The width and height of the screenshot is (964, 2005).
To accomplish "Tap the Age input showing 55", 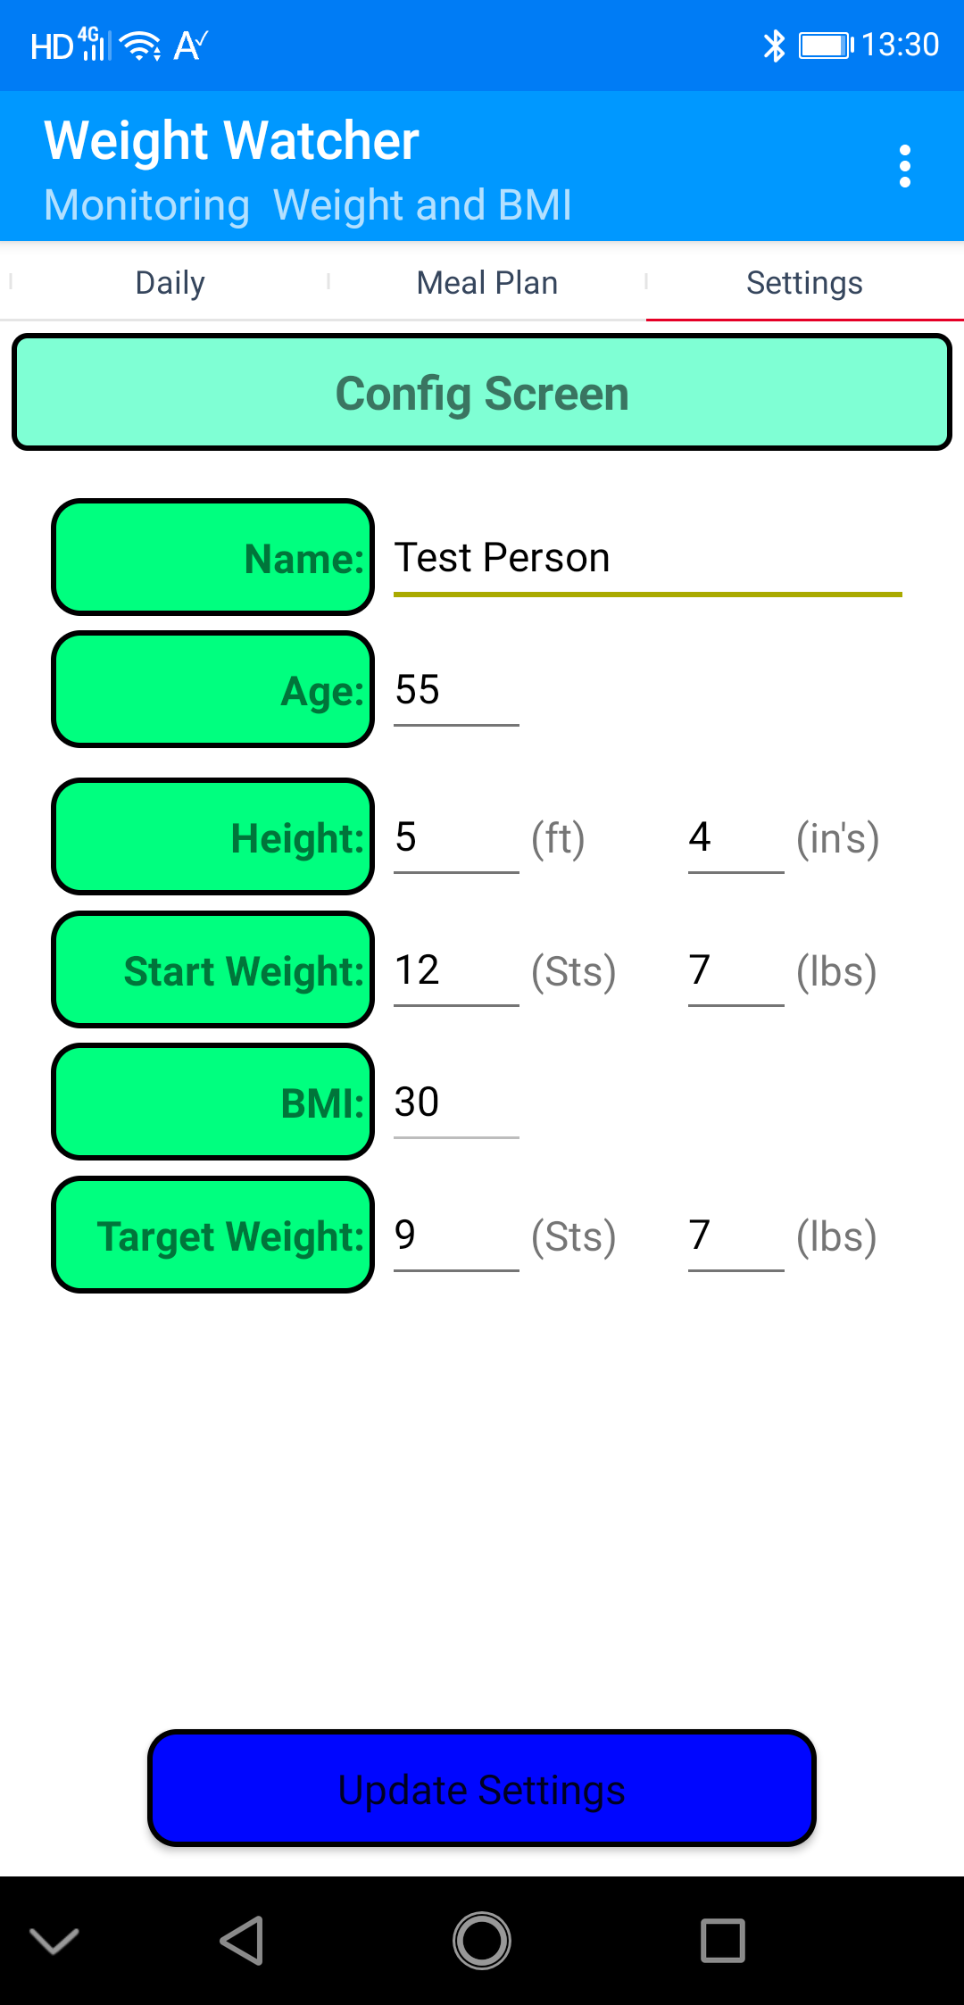I will 456,691.
